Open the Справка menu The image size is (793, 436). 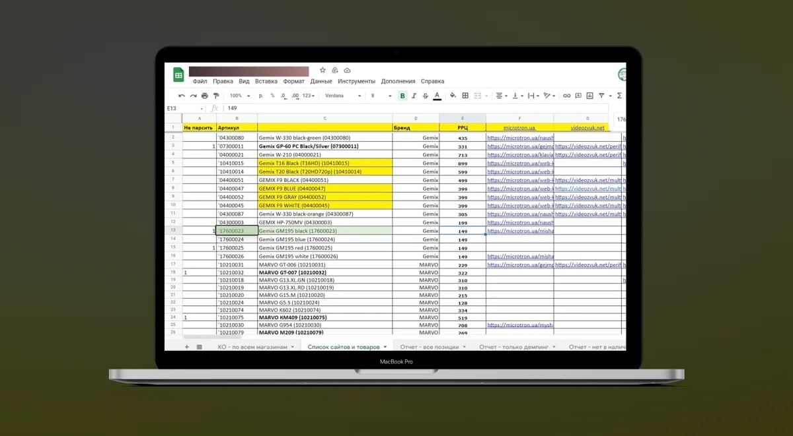[432, 82]
